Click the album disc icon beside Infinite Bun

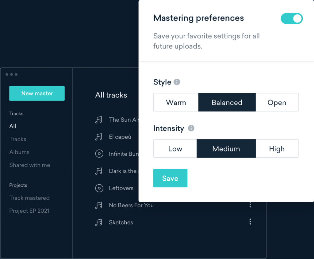point(99,154)
